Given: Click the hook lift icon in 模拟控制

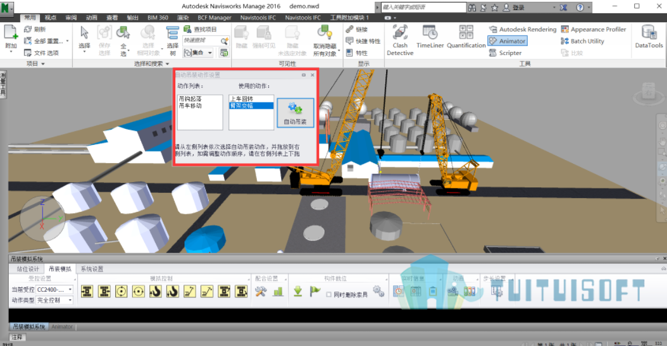Looking at the screenshot, I should pyautogui.click(x=155, y=291).
